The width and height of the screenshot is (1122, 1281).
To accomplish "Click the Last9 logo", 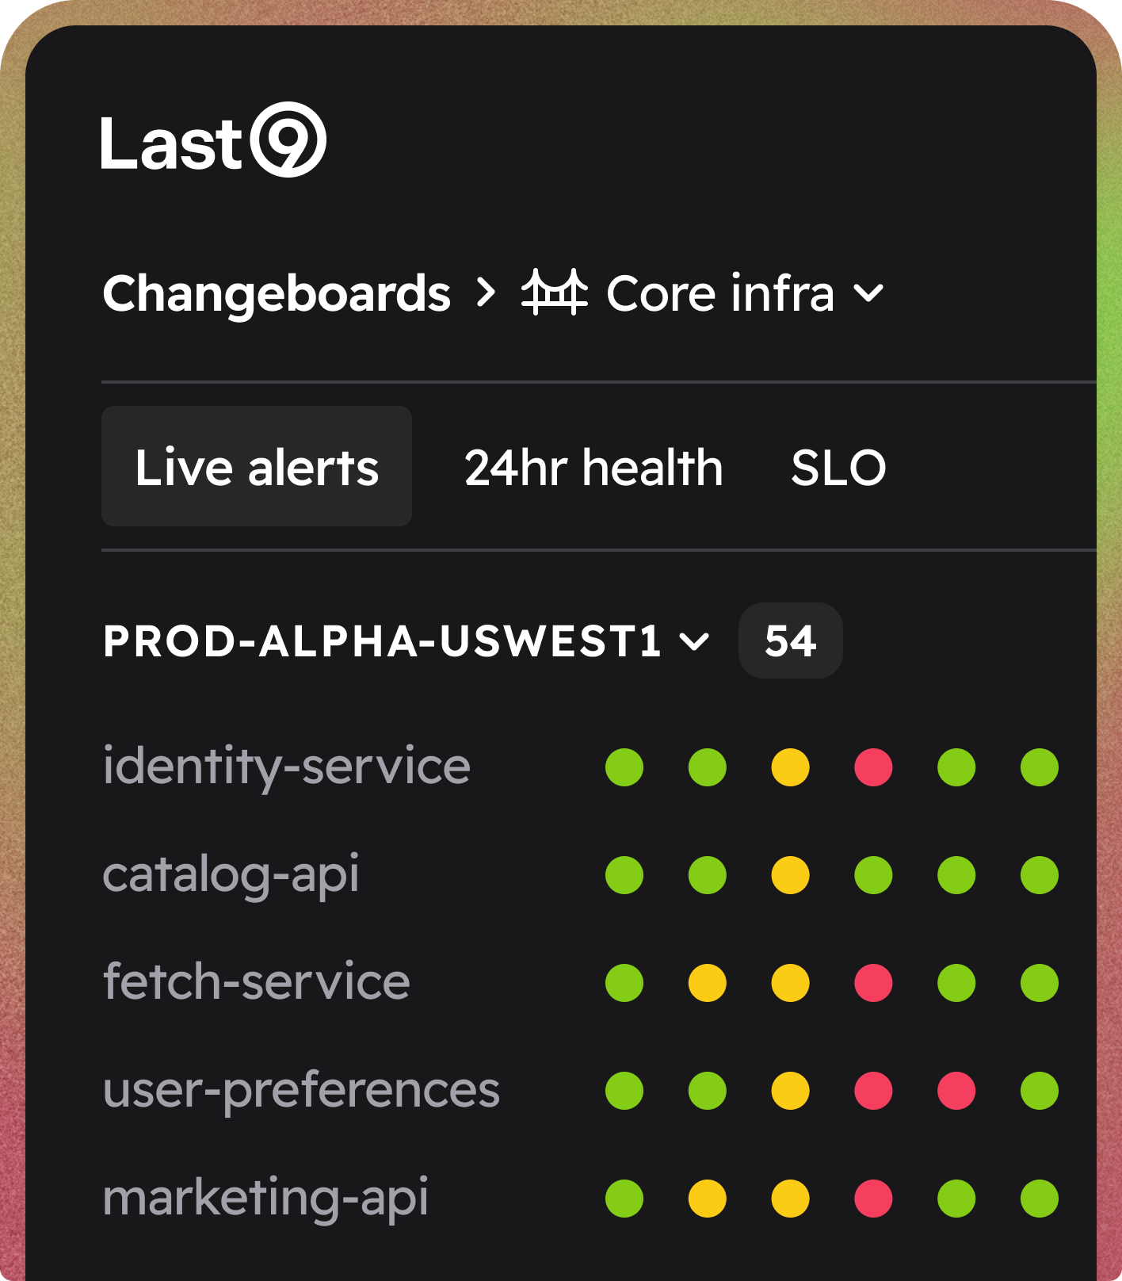I will tap(212, 141).
